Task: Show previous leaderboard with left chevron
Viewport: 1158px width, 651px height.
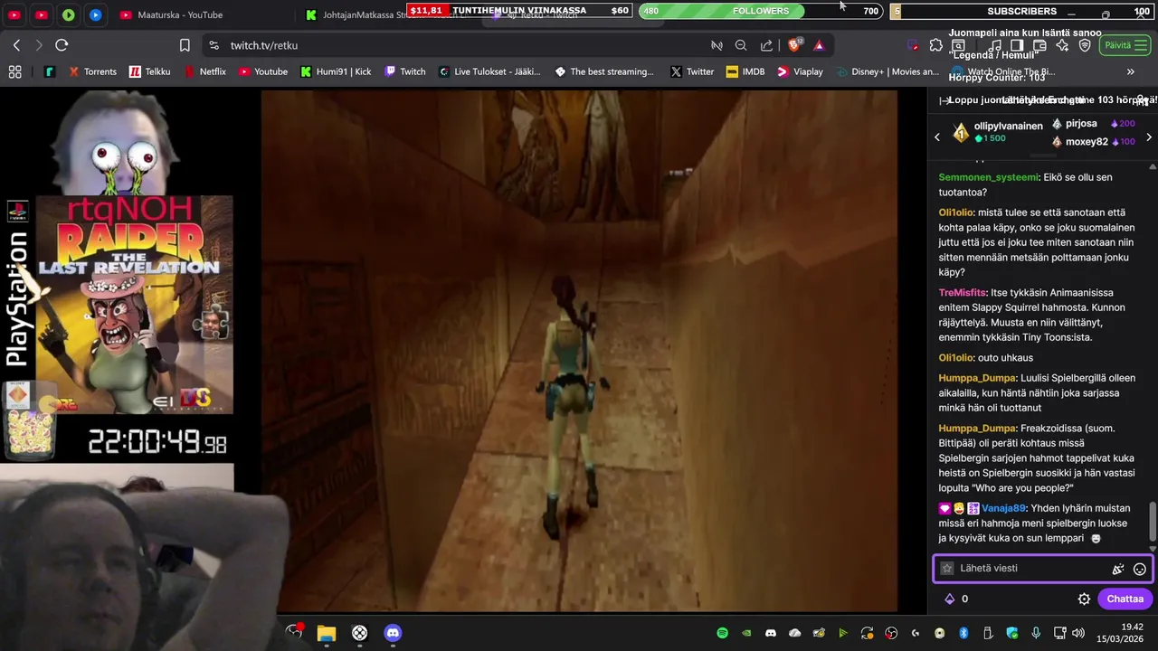Action: 937,137
